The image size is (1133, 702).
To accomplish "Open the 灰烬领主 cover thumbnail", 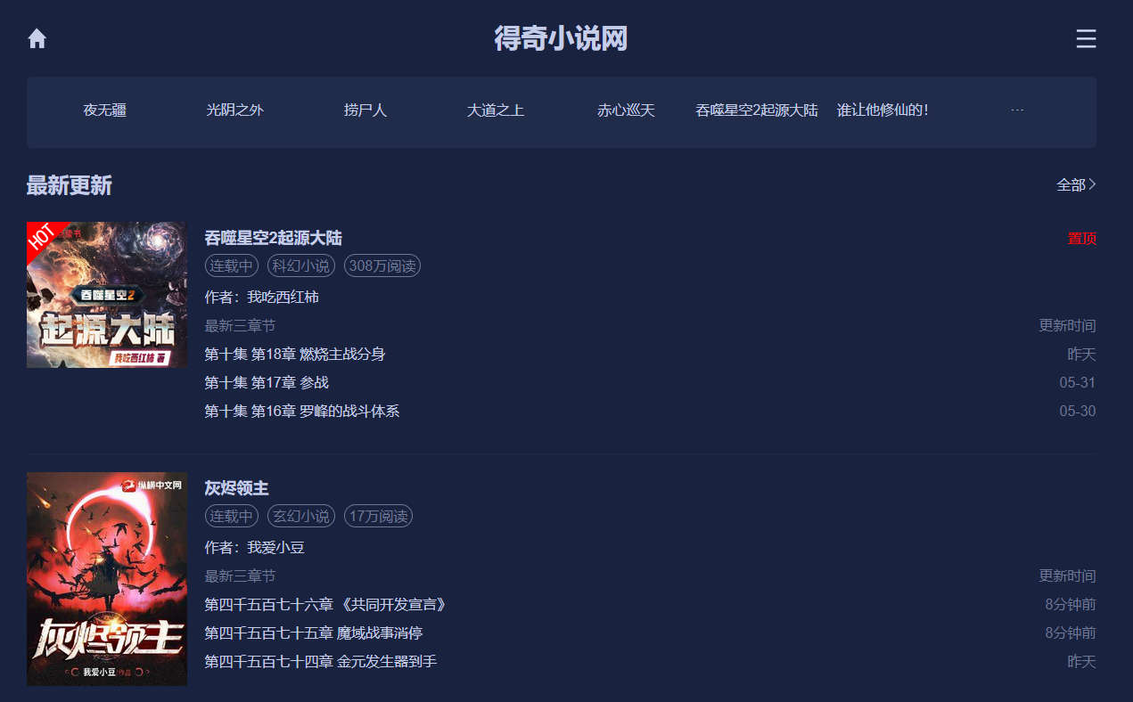I will pos(107,579).
